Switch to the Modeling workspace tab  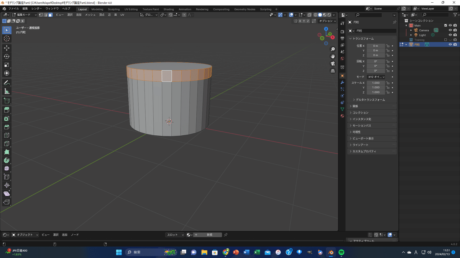[x=97, y=9]
